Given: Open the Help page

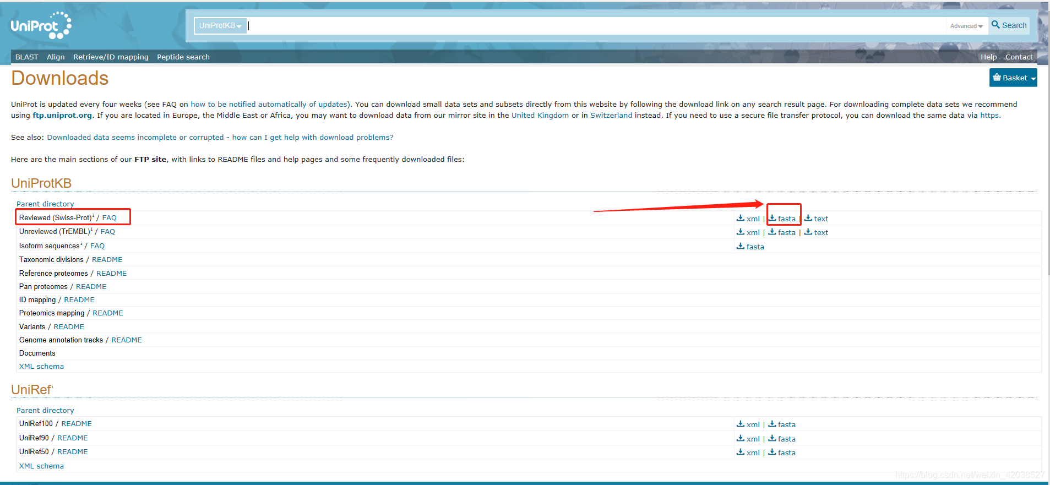Looking at the screenshot, I should click(x=988, y=57).
